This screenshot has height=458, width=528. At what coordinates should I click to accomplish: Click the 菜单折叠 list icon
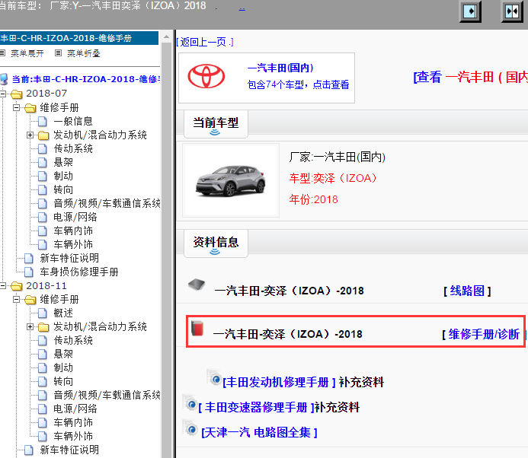pyautogui.click(x=58, y=52)
